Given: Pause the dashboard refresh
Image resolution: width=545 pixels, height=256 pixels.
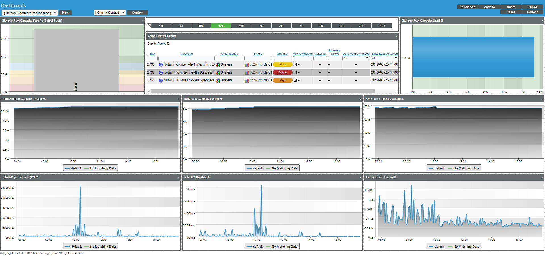Looking at the screenshot, I should click(511, 12).
